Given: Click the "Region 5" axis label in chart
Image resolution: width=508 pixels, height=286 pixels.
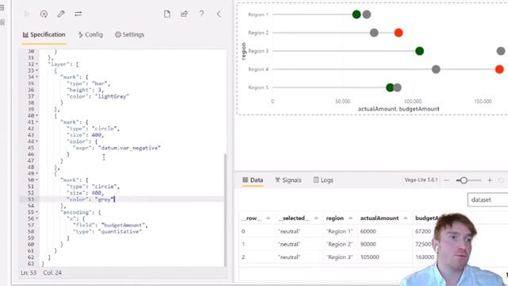Looking at the screenshot, I should (258, 87).
